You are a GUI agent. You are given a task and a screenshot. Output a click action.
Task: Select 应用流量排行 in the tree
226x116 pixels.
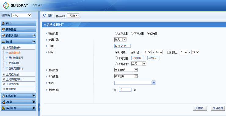pos(16,68)
